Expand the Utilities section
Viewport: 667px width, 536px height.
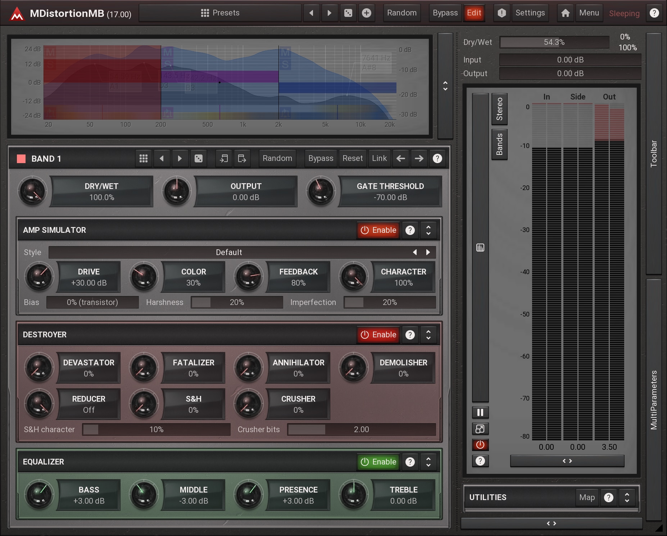(x=627, y=497)
